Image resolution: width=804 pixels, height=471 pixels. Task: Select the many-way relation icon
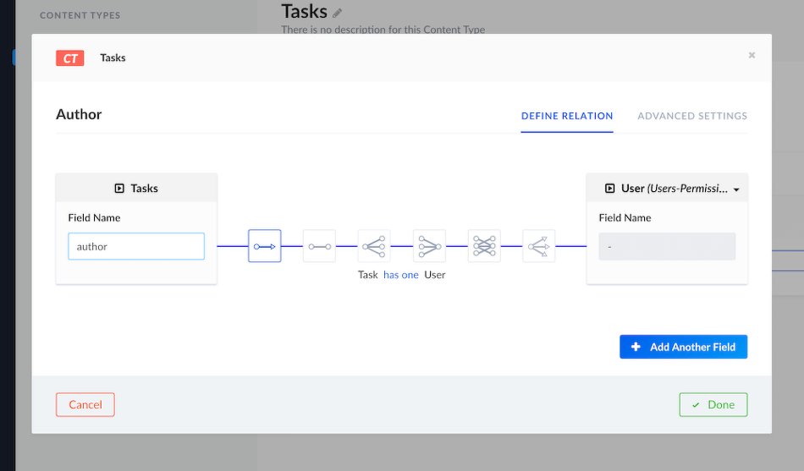tap(538, 246)
